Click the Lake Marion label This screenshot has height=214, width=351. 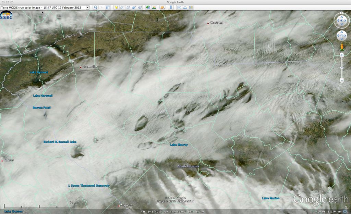[271, 198]
